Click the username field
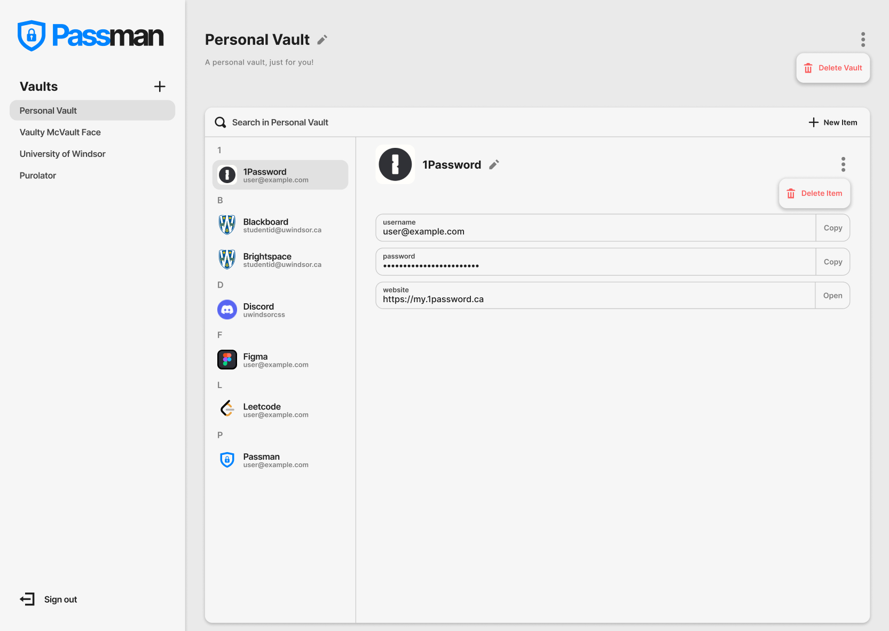The width and height of the screenshot is (889, 631). [x=596, y=228]
